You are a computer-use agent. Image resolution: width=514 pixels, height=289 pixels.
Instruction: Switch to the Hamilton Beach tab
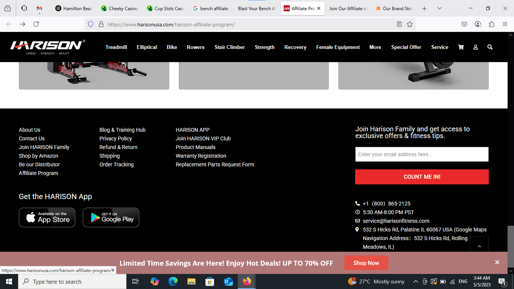tap(74, 8)
